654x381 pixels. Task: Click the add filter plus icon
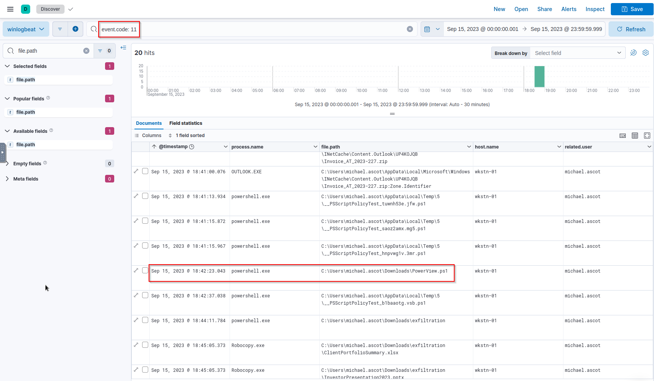click(75, 29)
